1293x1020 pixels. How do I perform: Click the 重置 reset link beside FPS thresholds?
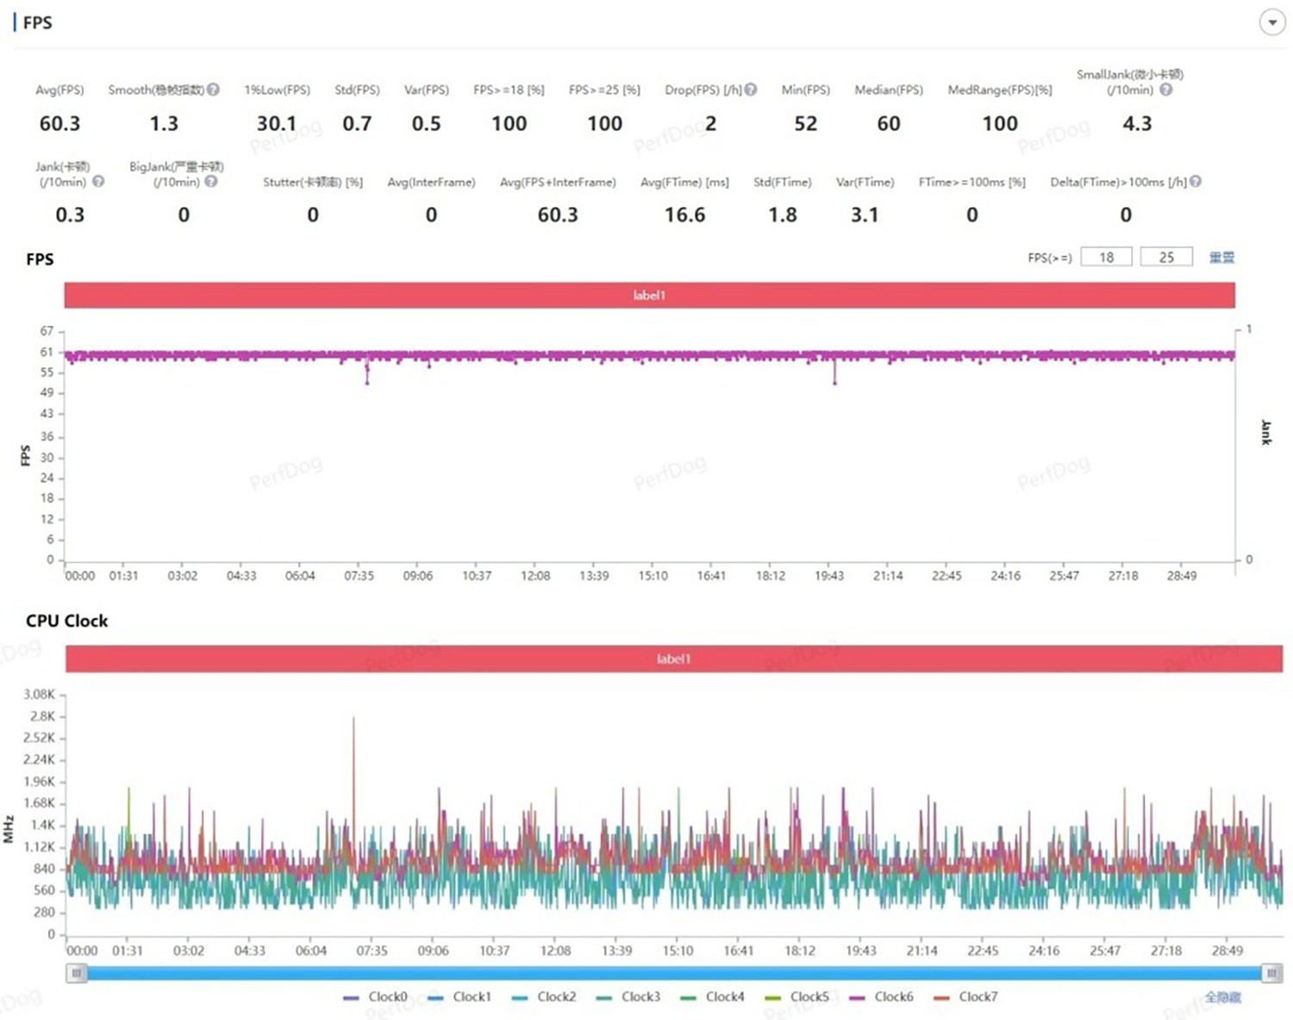(1221, 257)
